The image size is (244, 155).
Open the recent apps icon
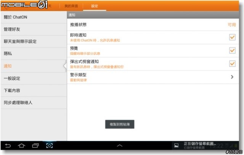[x=35, y=146]
